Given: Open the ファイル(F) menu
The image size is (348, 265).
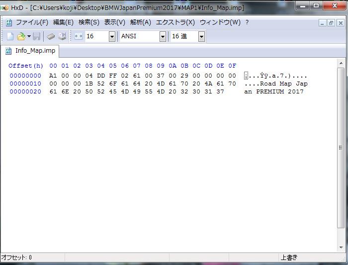Looking at the screenshot, I should 32,22.
